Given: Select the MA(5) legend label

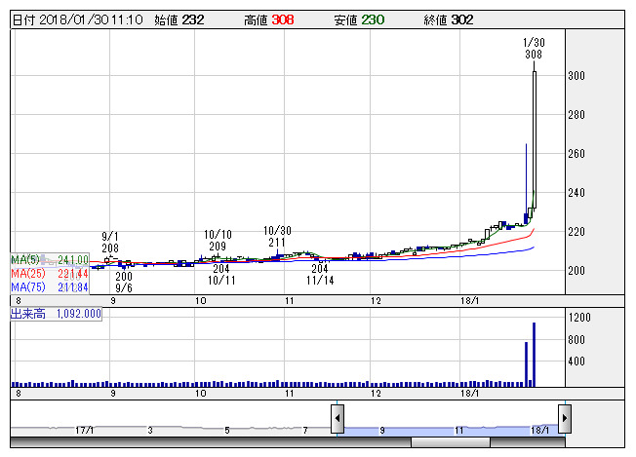Looking at the screenshot, I should pos(50,260).
